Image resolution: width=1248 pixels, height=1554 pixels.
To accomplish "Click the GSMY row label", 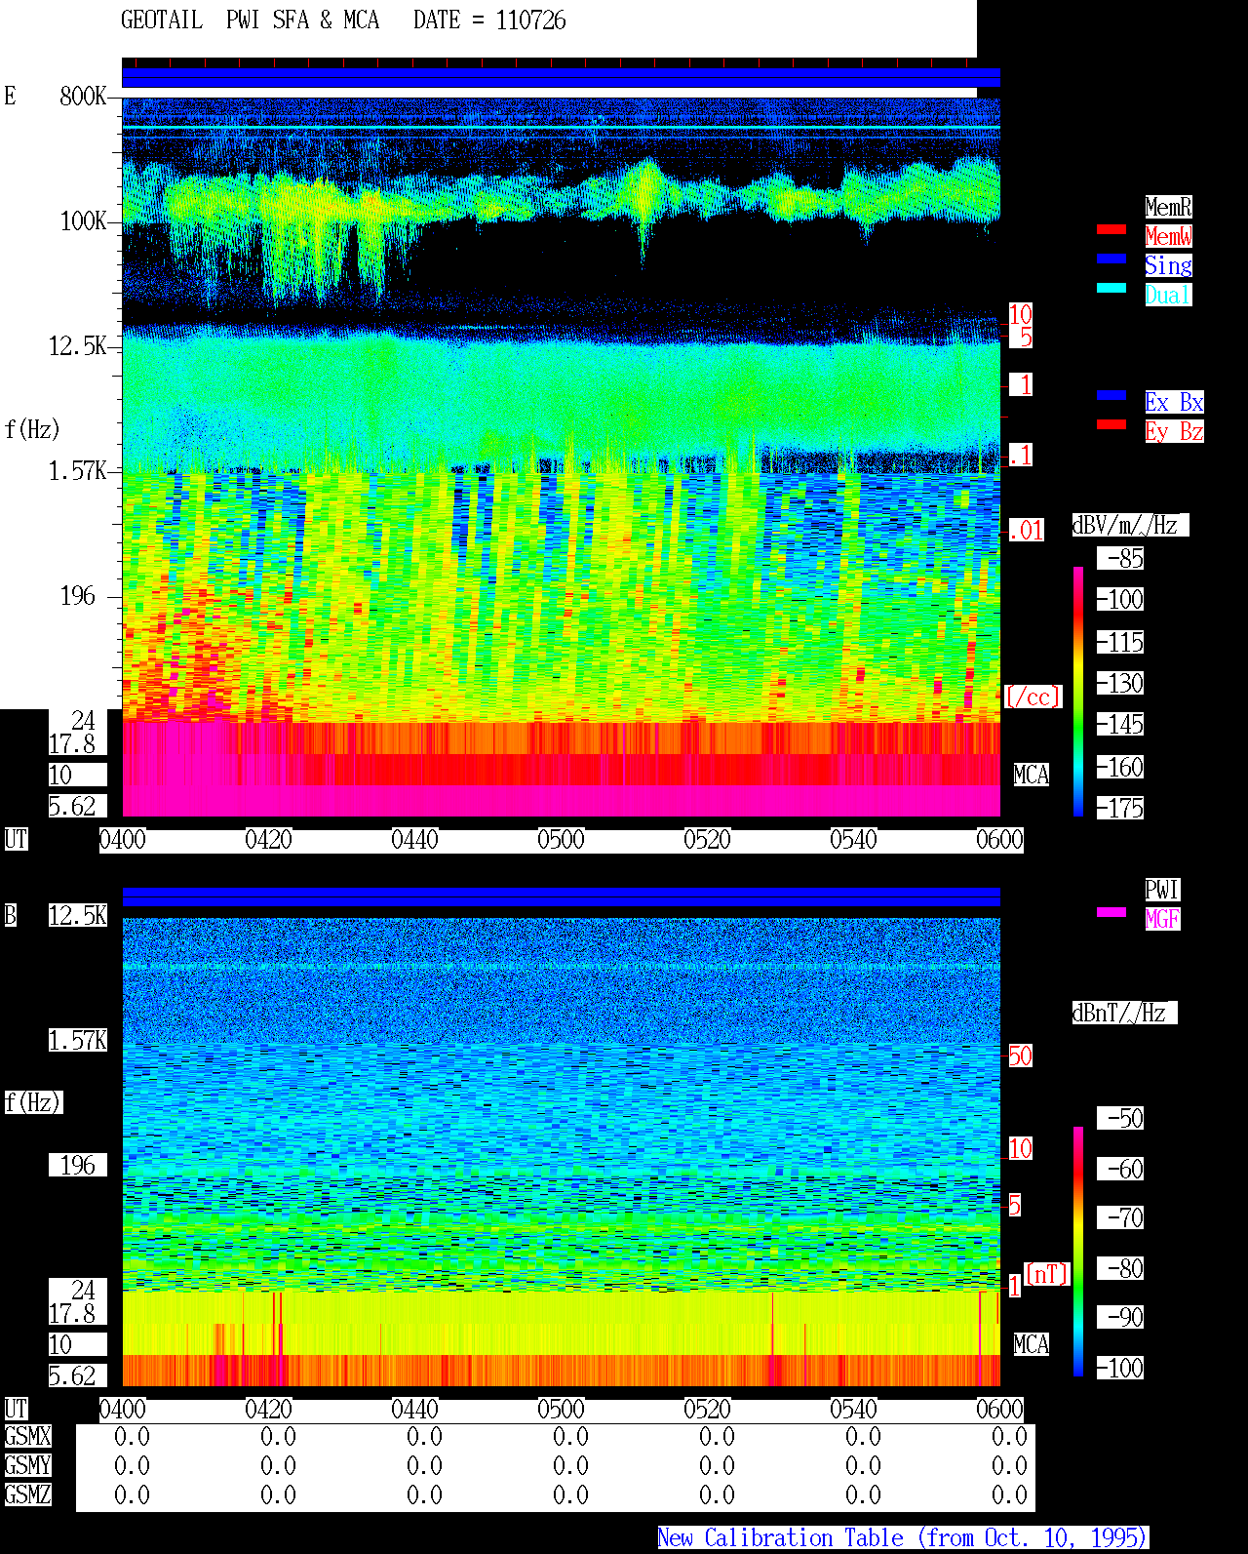I will [x=27, y=1465].
